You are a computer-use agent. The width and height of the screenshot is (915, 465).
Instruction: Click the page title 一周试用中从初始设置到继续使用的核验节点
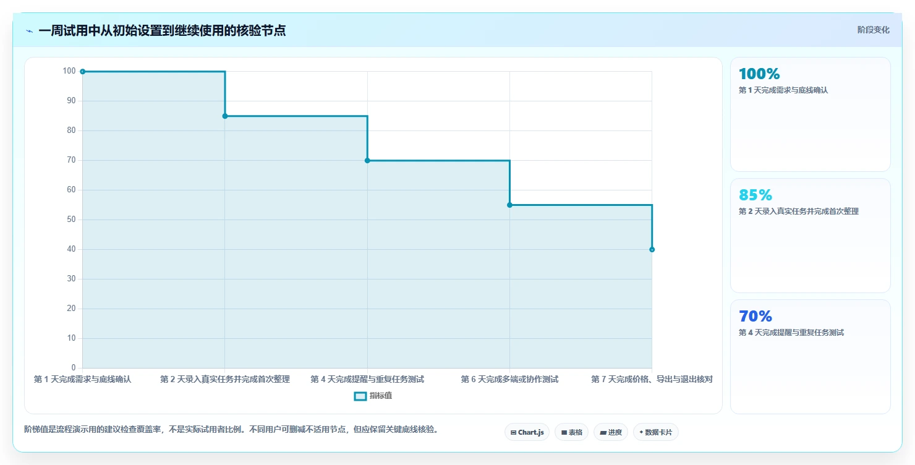[x=162, y=30]
